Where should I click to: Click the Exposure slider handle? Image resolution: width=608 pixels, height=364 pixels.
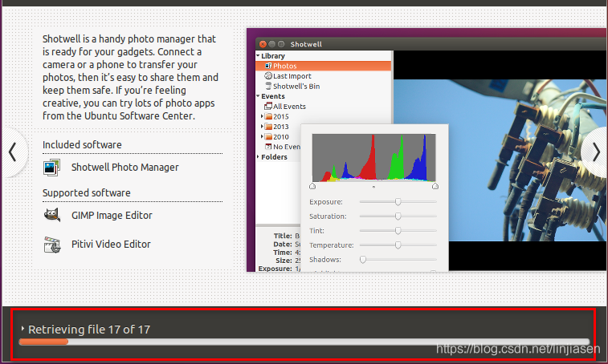coord(398,202)
